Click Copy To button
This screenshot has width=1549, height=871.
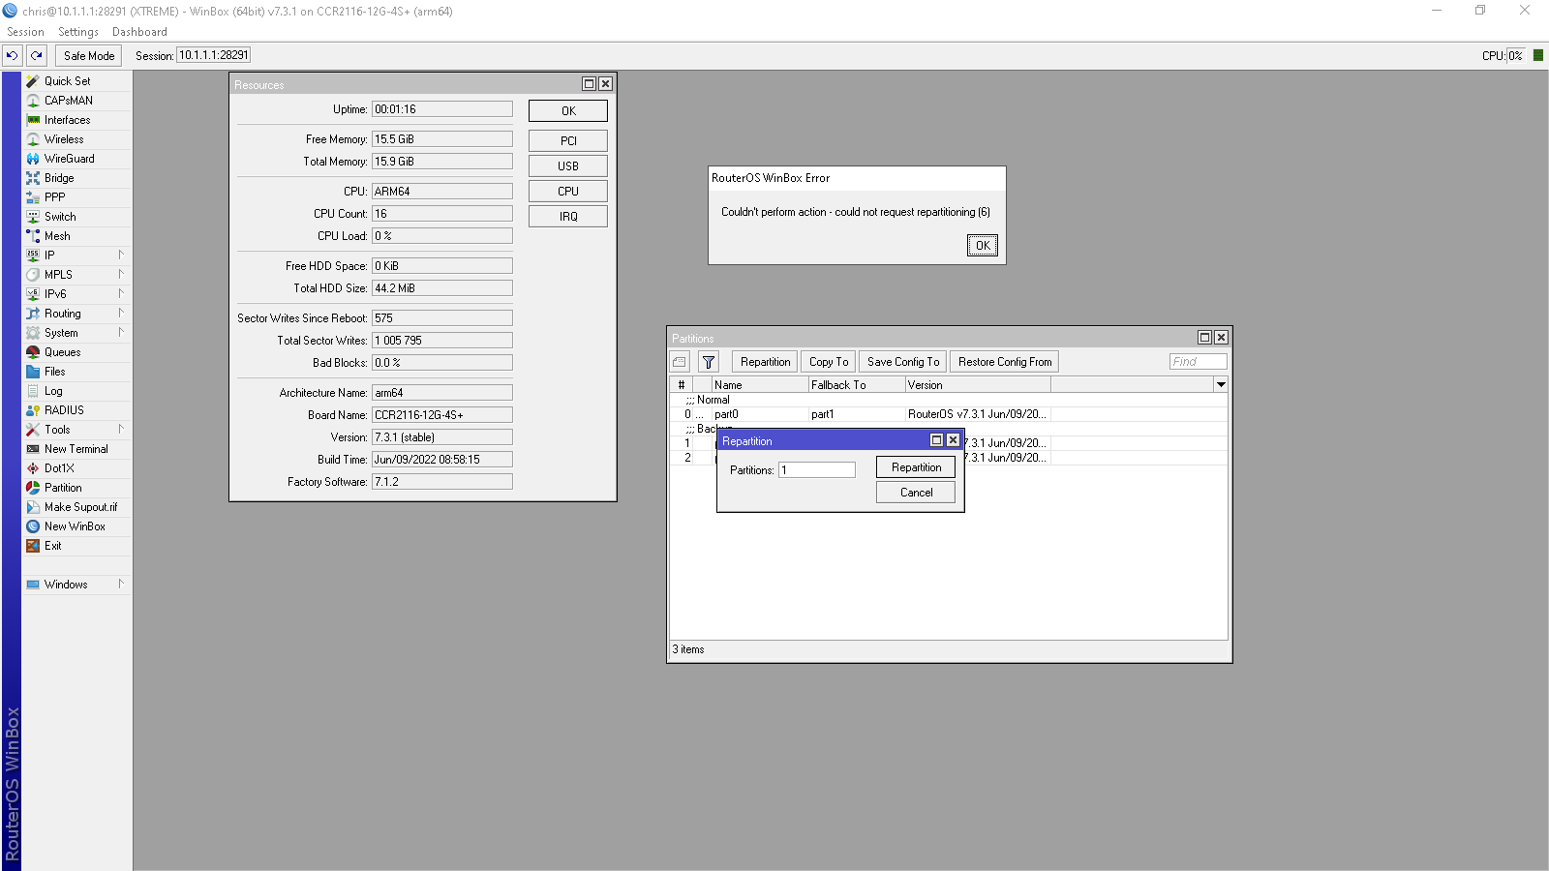829,362
